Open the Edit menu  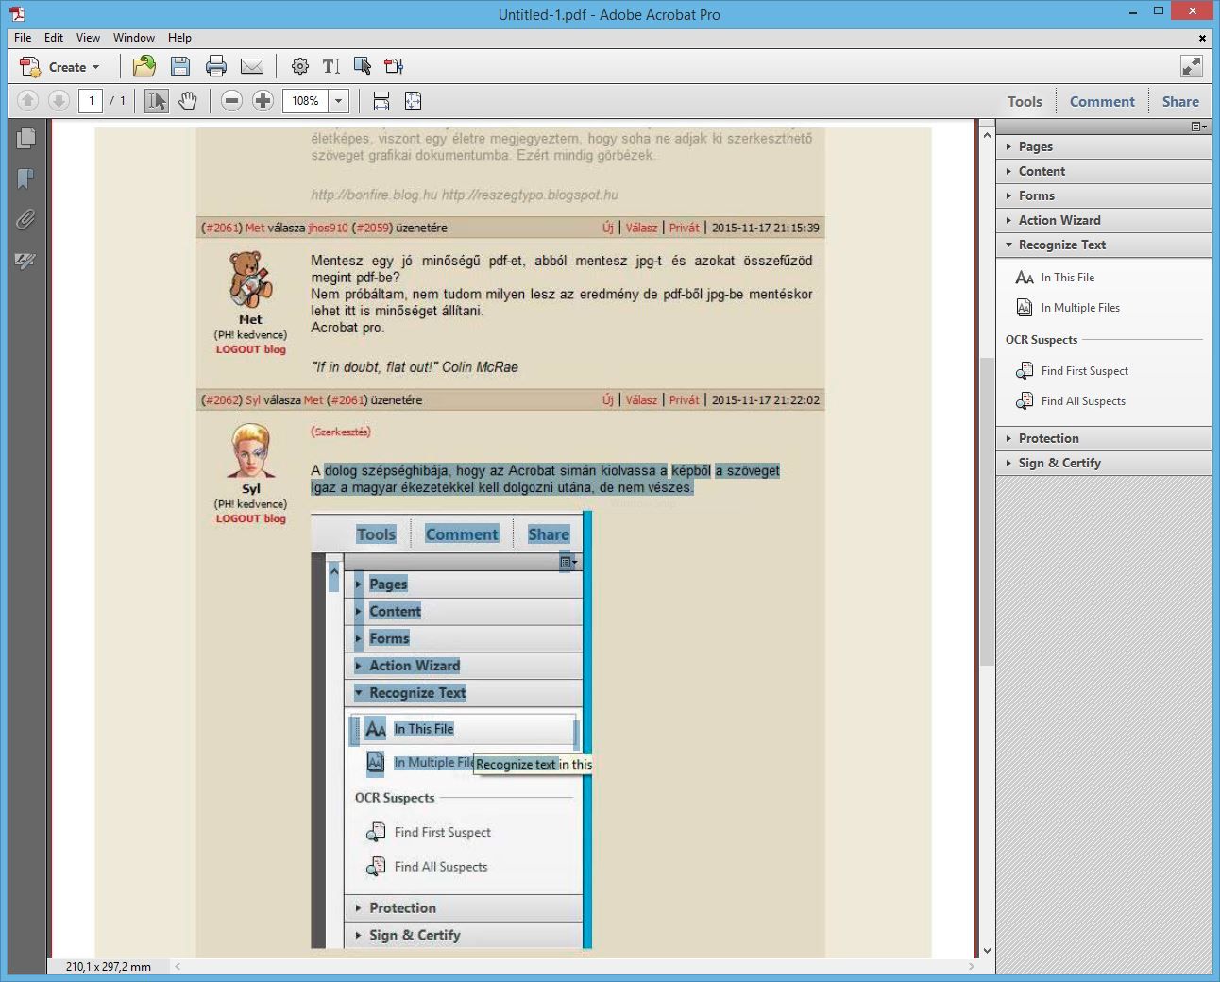[x=54, y=38]
